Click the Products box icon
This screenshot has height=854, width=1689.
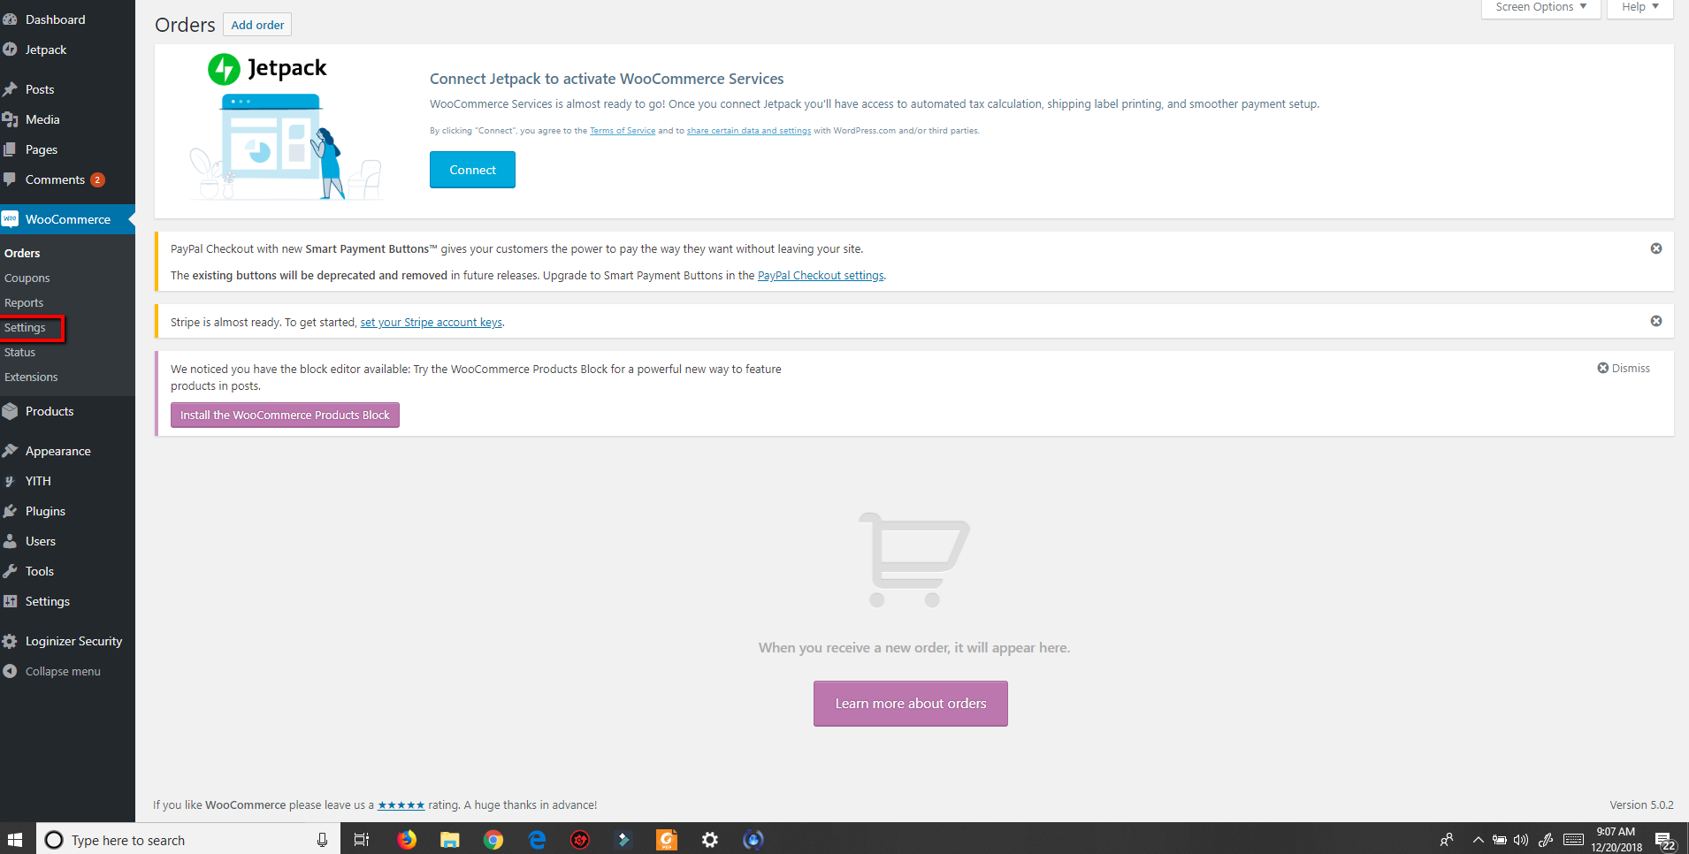10,411
